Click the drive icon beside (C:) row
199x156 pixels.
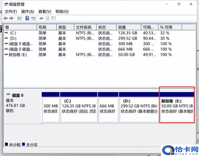(6, 33)
